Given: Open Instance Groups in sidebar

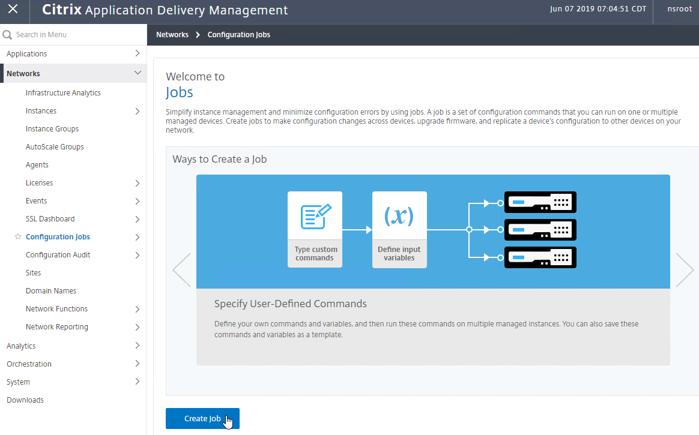Looking at the screenshot, I should [x=52, y=128].
